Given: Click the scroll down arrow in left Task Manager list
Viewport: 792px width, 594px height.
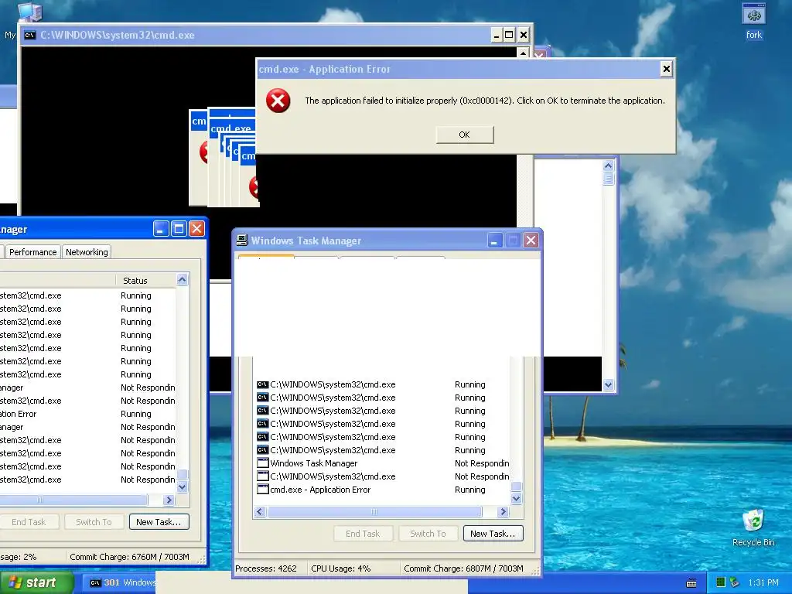Looking at the screenshot, I should (183, 487).
